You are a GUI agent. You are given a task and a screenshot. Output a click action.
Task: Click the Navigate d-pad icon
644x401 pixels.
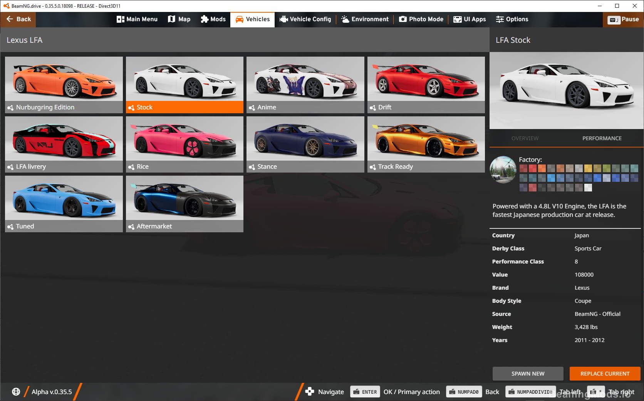(310, 392)
